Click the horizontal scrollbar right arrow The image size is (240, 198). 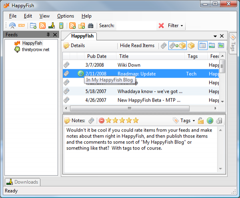click(x=215, y=108)
